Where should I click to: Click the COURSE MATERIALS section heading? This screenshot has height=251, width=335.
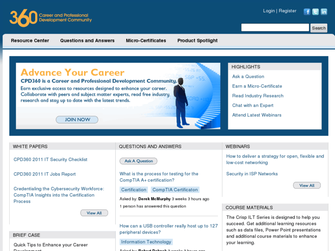coord(249,208)
